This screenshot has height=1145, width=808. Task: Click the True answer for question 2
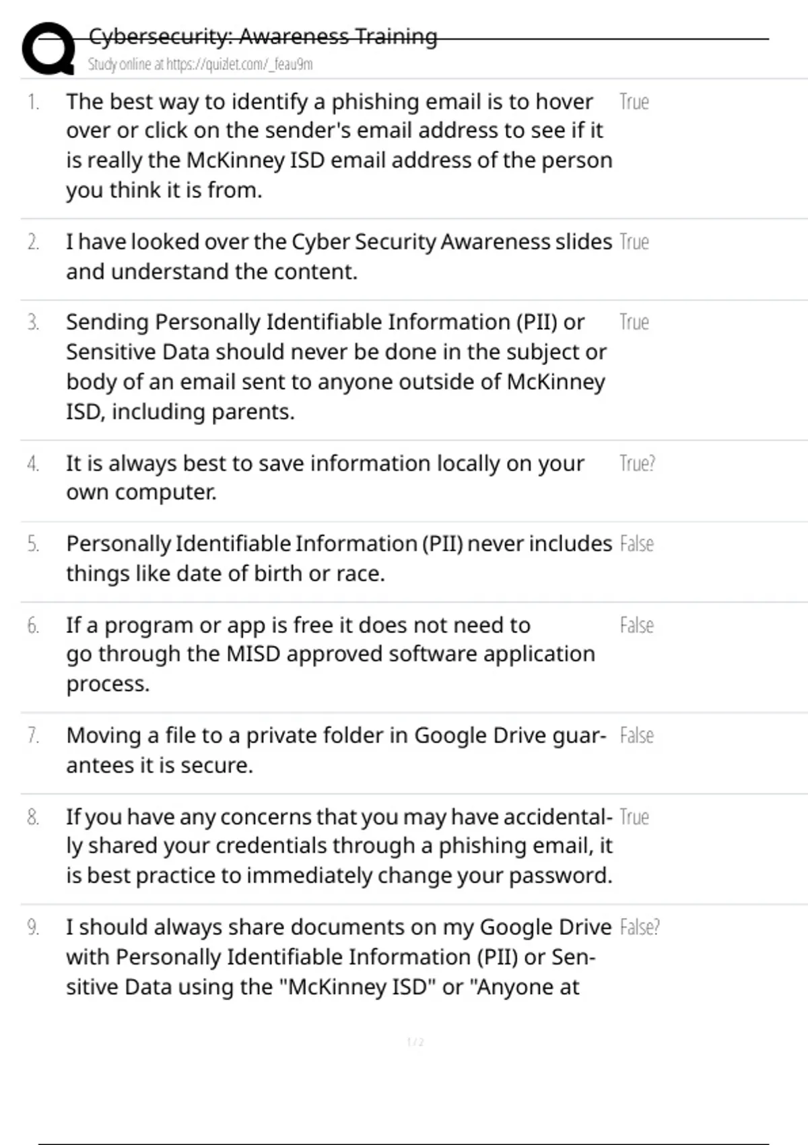(634, 242)
